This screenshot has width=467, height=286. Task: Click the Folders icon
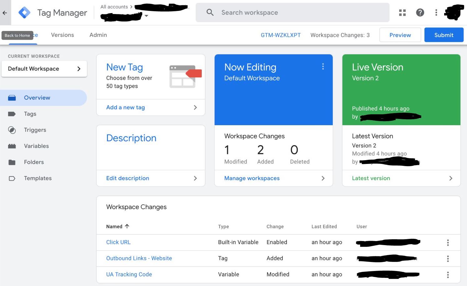[x=12, y=162]
